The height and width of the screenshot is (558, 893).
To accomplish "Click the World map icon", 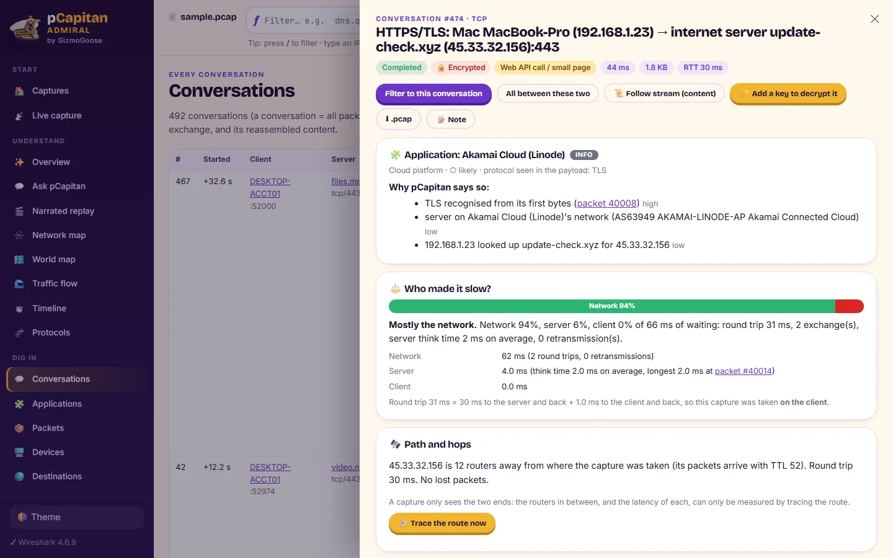I will [x=19, y=260].
